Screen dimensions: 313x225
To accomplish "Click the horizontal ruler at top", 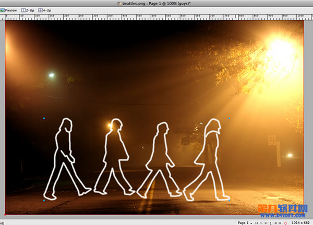I will 156,17.
